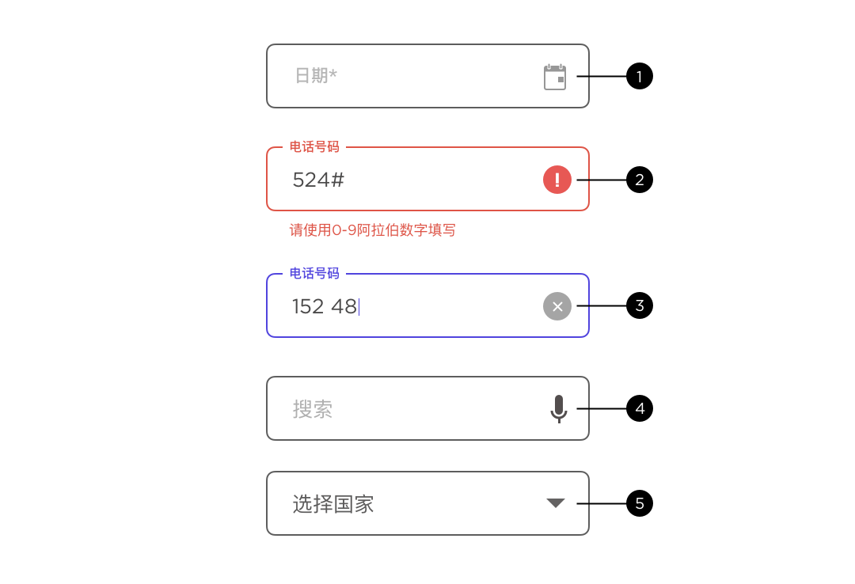Click annotation marker number 1
The width and height of the screenshot is (855, 584).
pos(639,76)
